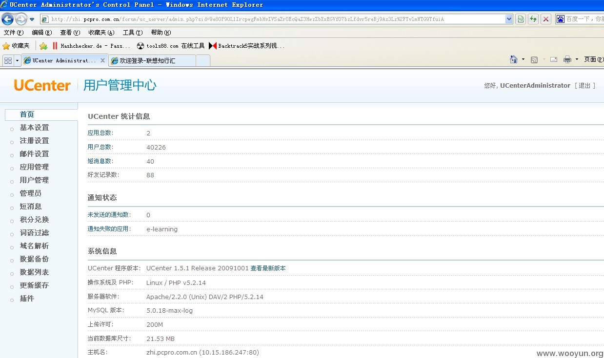Click the RSS feeds icon

pyautogui.click(x=534, y=59)
